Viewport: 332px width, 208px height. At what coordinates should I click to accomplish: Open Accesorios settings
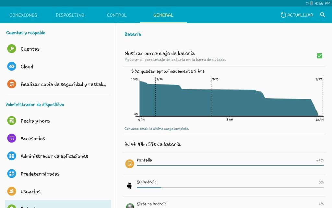click(x=58, y=138)
